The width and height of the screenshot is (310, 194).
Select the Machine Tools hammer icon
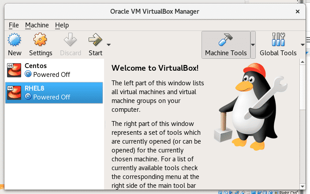[x=226, y=39]
